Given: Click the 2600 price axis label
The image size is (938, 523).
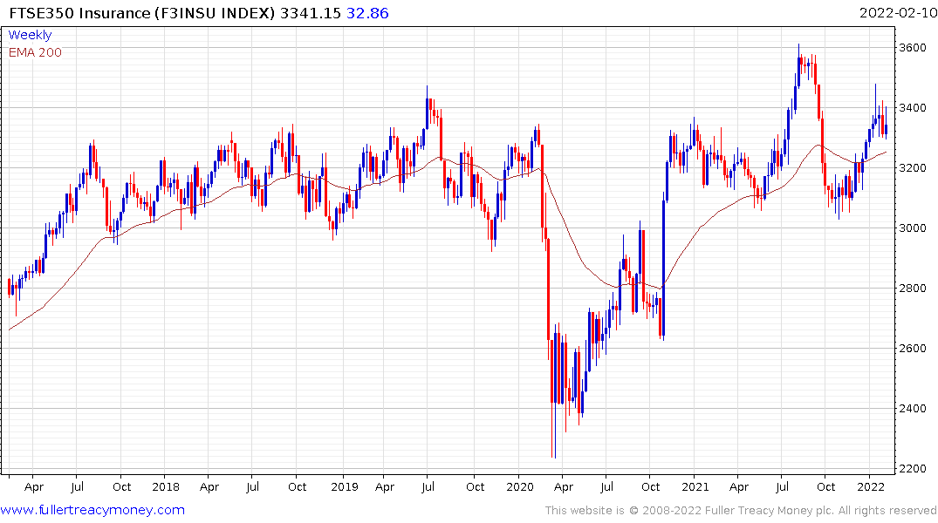Looking at the screenshot, I should point(913,349).
